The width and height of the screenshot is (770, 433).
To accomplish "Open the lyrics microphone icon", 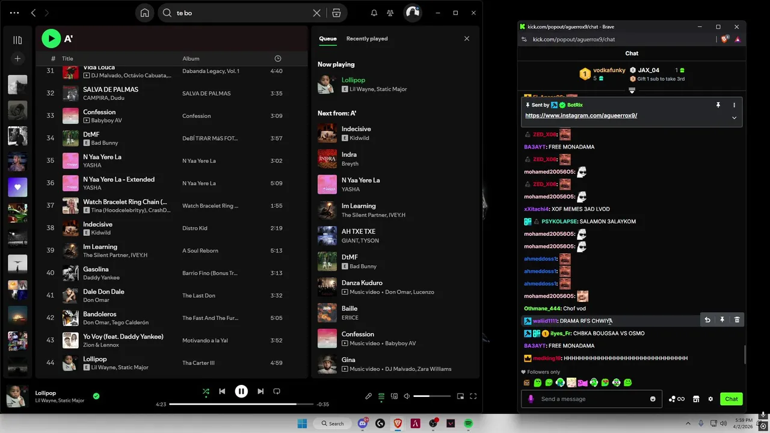I will 368,396.
